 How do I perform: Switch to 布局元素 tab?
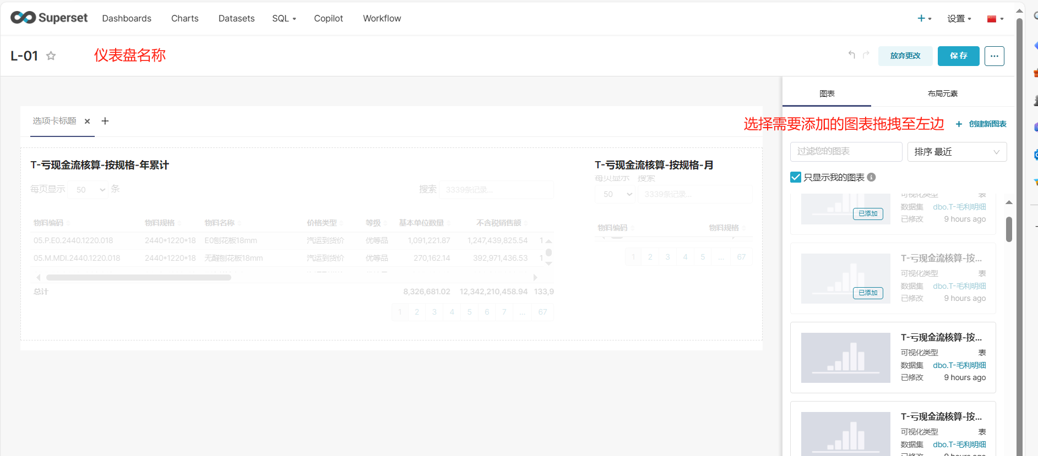pyautogui.click(x=942, y=94)
